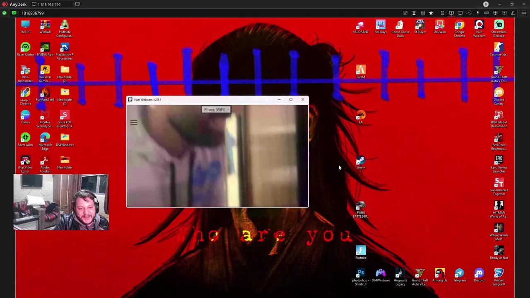Click the AnyDesk session hourglass icon
The height and width of the screenshot is (298, 530).
(414, 13)
